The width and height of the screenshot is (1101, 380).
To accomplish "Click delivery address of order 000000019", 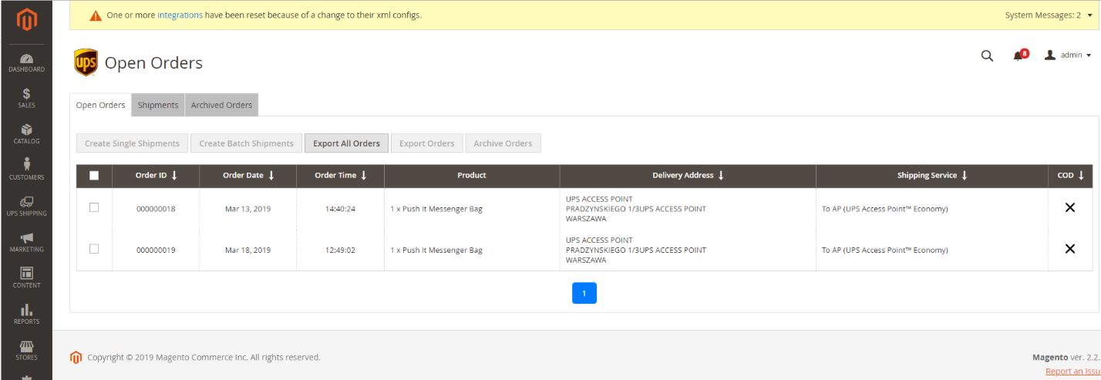I will [688, 250].
